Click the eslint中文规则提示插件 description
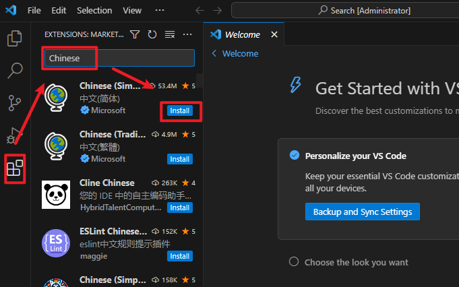 click(125, 244)
